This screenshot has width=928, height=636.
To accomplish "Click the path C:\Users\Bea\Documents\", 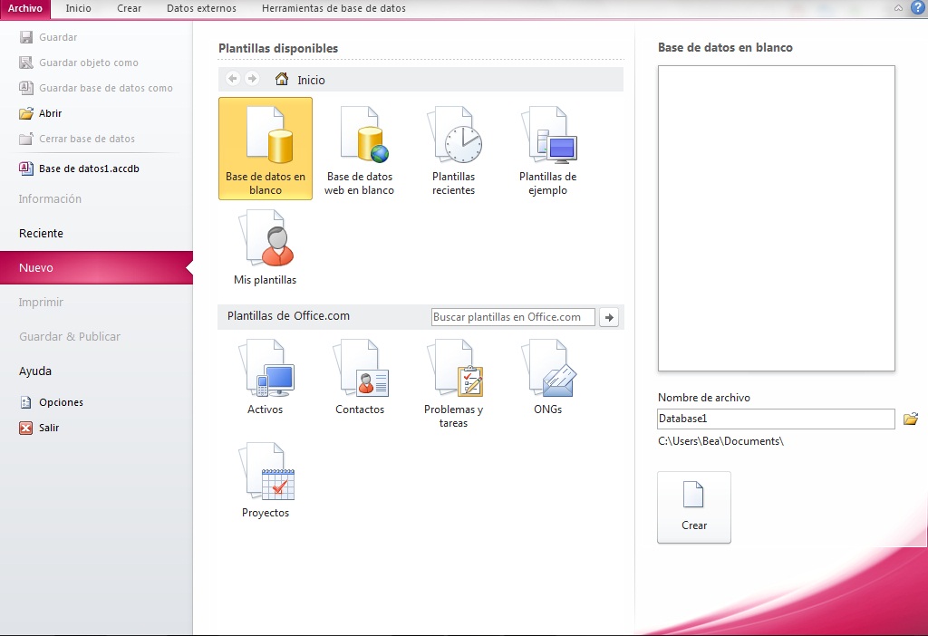I will [720, 441].
